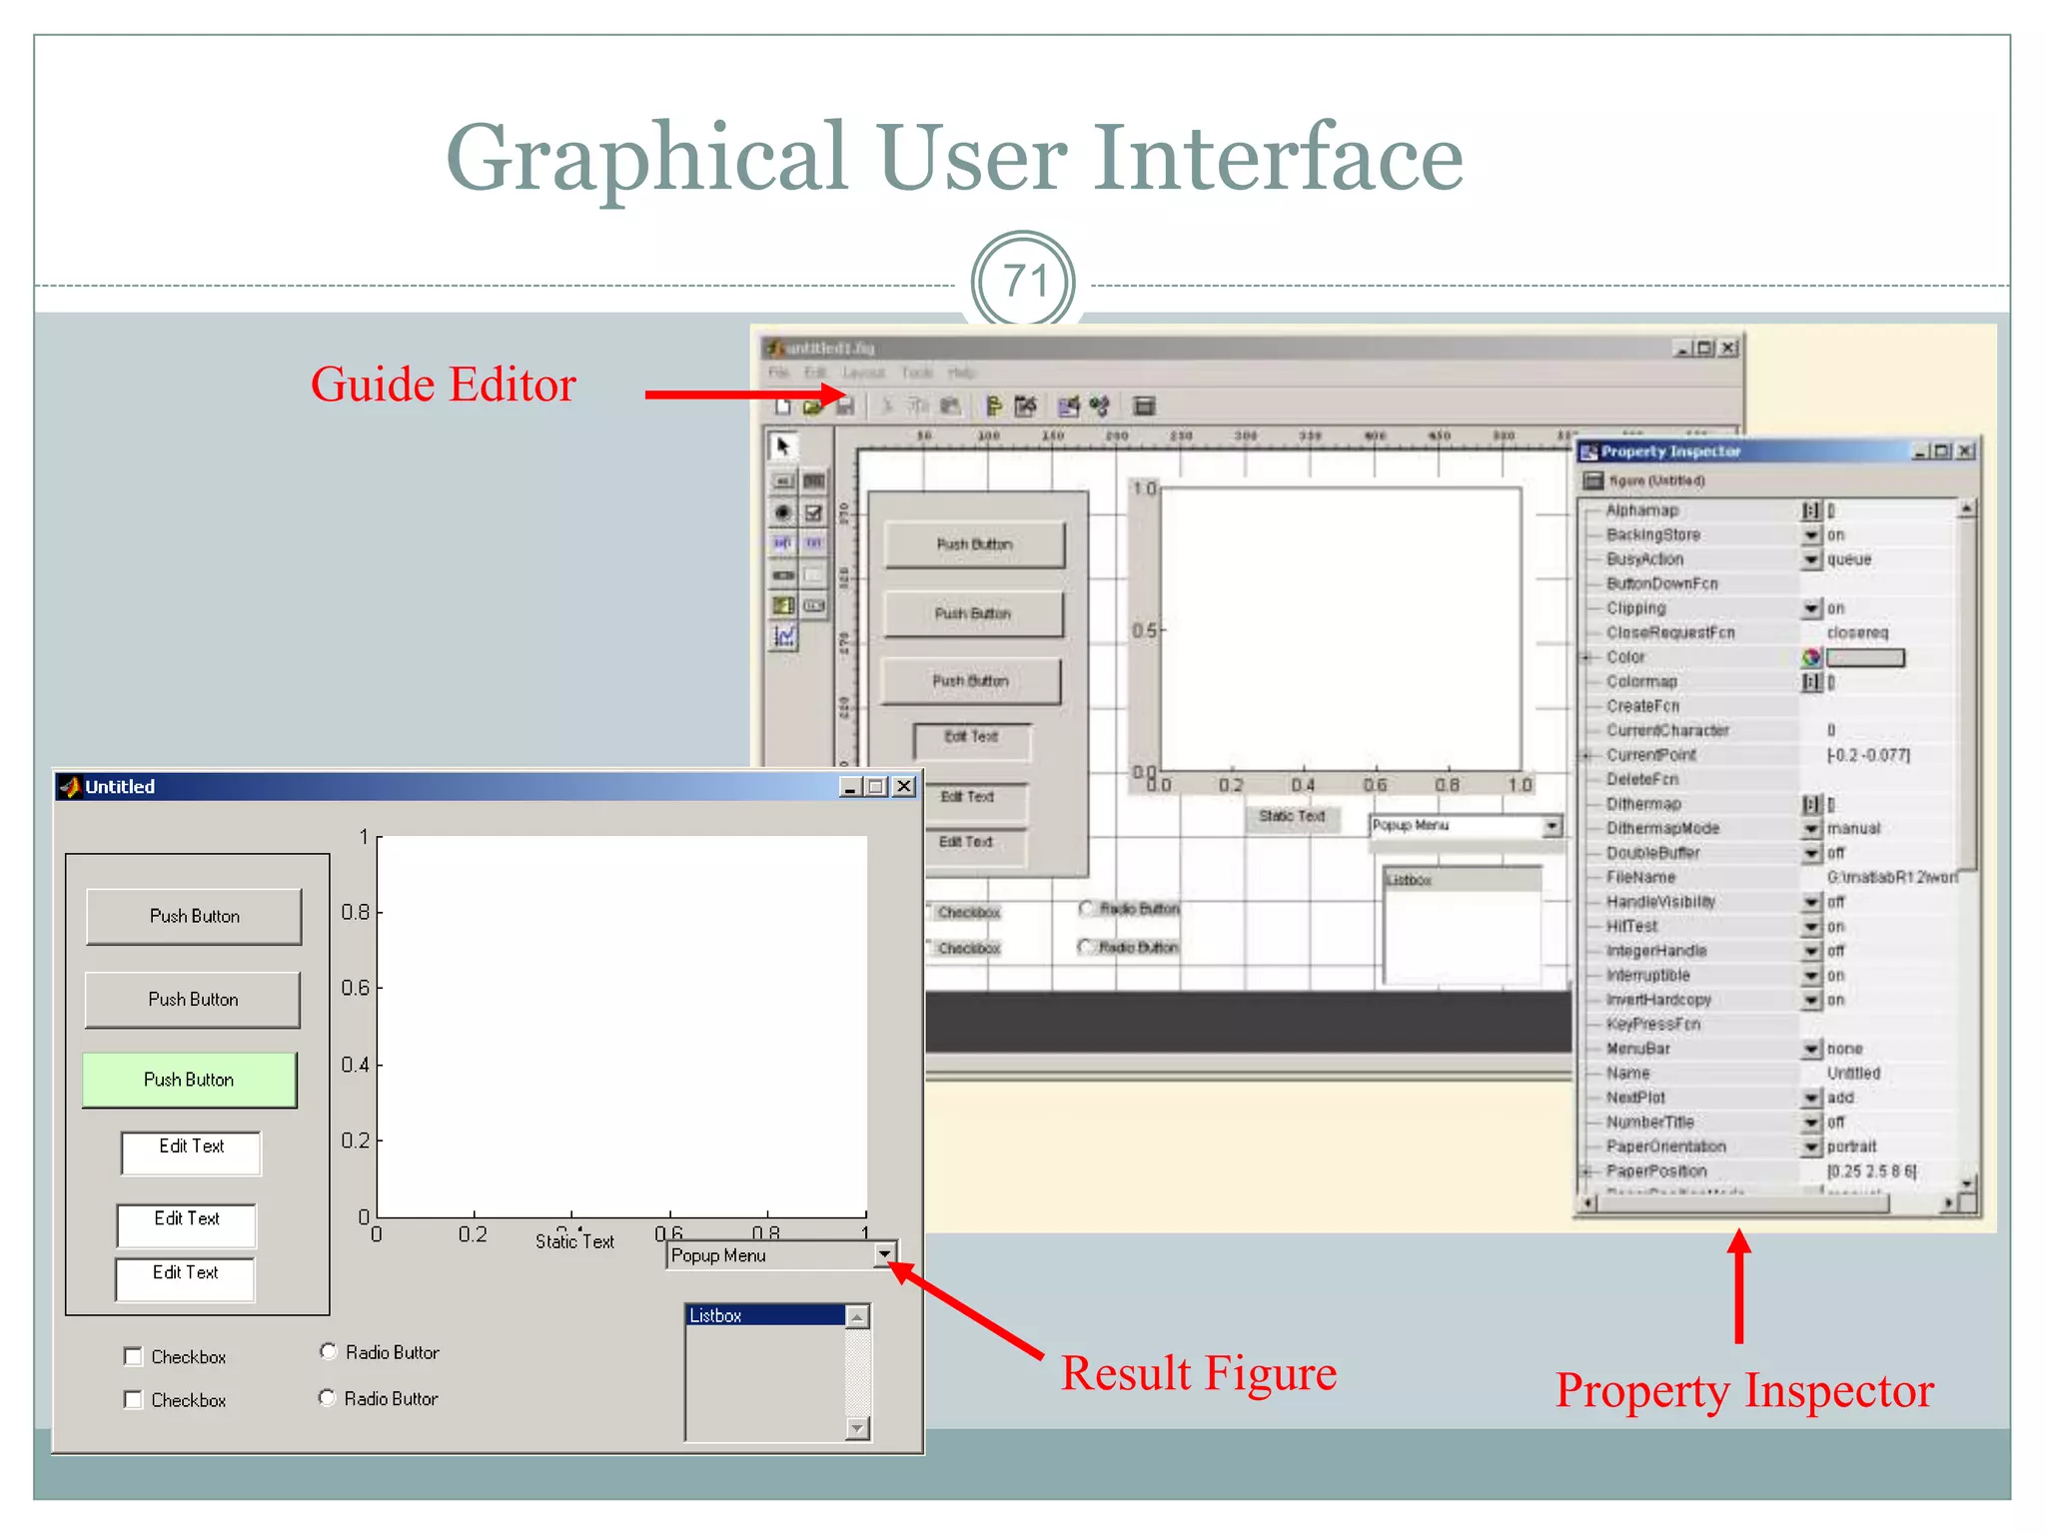Select the arrow selection tool in the component palette
The height and width of the screenshot is (1534, 2046).
coord(783,445)
